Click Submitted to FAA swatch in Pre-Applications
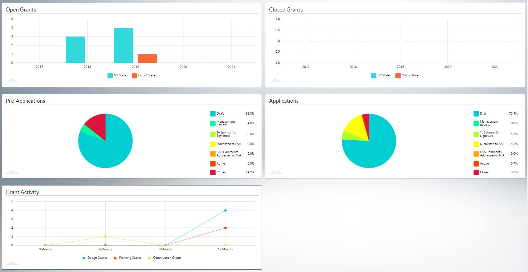The image size is (528, 272). [213, 144]
